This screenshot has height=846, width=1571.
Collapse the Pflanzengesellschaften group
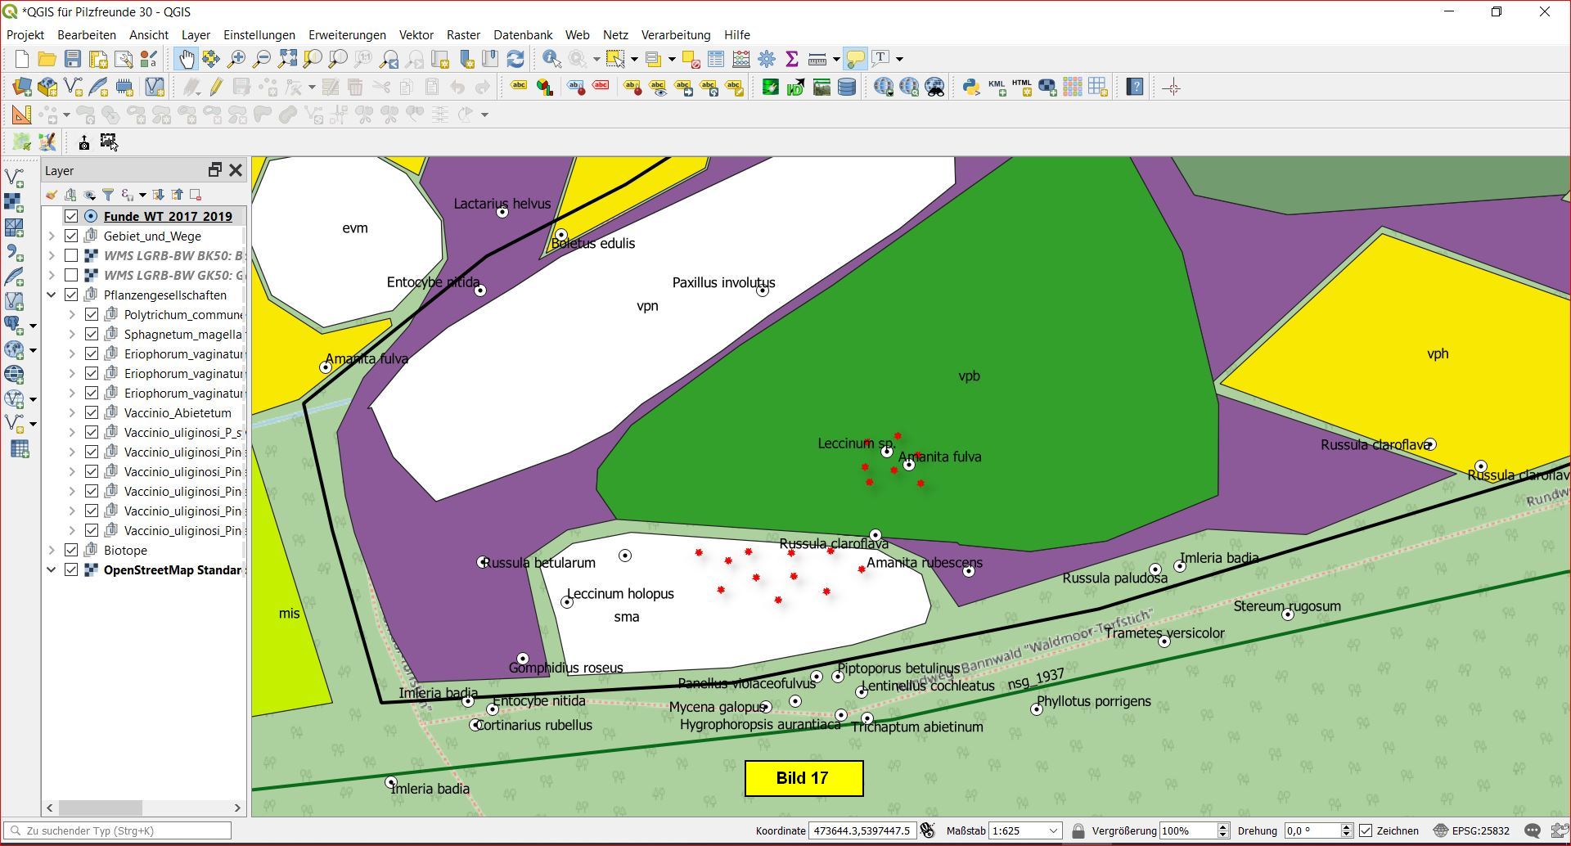click(x=52, y=295)
